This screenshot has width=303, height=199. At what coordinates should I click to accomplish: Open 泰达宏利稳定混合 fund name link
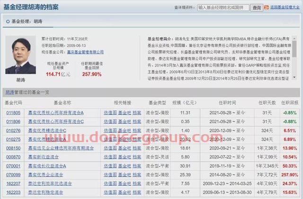pos(45,192)
